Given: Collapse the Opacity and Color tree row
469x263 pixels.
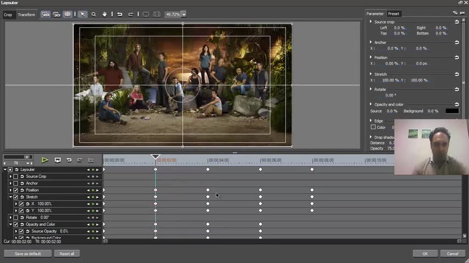Looking at the screenshot, I should 10,225.
